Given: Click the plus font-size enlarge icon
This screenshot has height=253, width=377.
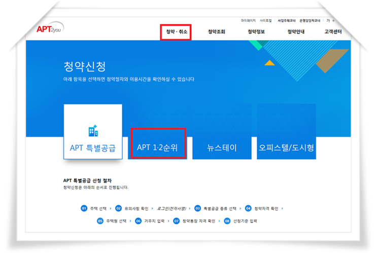Looking at the screenshot, I should pyautogui.click(x=333, y=21).
